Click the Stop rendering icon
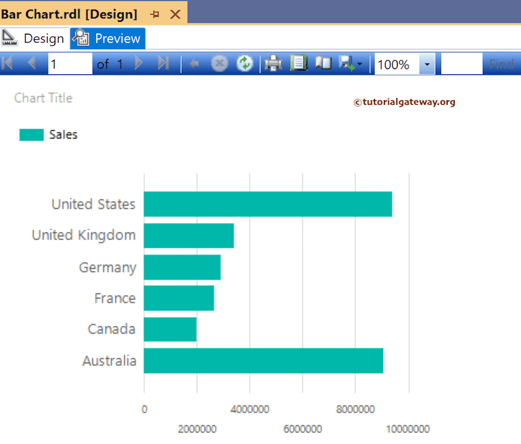 pos(219,63)
